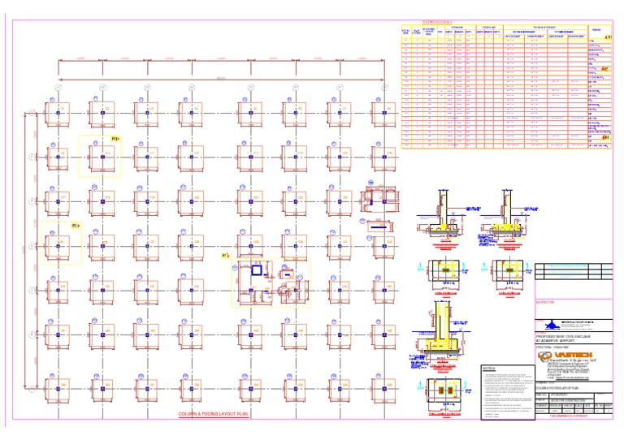Click the red COLUMN & FOOTING LAYOUT PLAN title
This screenshot has width=624, height=440.
point(214,414)
